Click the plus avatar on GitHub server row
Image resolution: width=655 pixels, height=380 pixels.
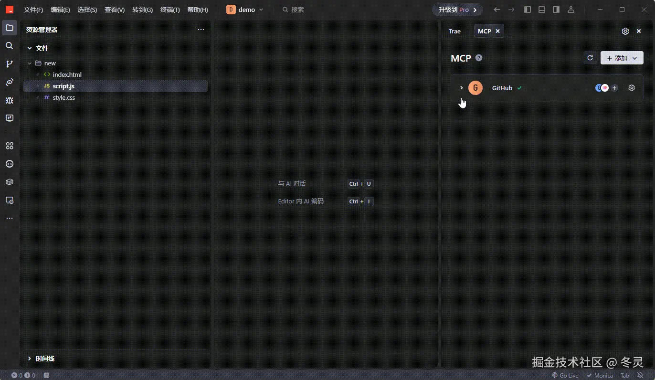pyautogui.click(x=614, y=88)
